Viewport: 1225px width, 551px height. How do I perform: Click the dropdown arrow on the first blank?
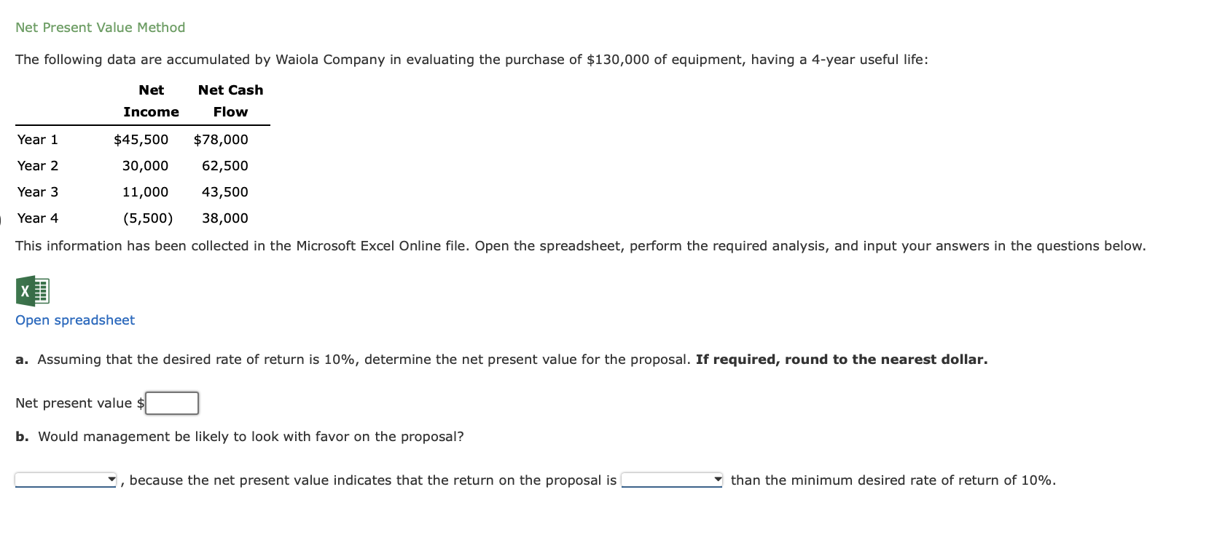(x=111, y=480)
